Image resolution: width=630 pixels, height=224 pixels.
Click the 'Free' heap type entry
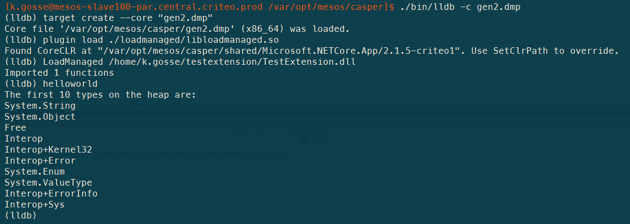[x=15, y=128]
